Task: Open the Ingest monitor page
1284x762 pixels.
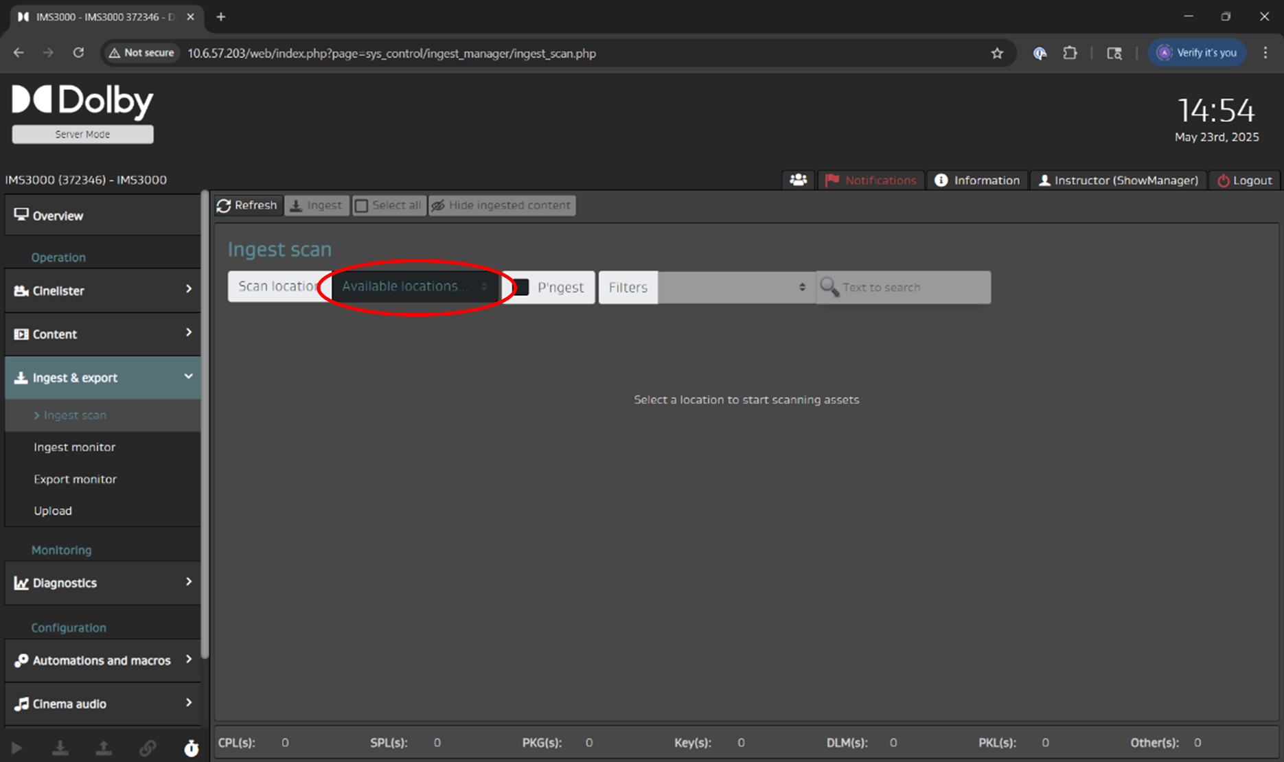Action: (x=75, y=447)
